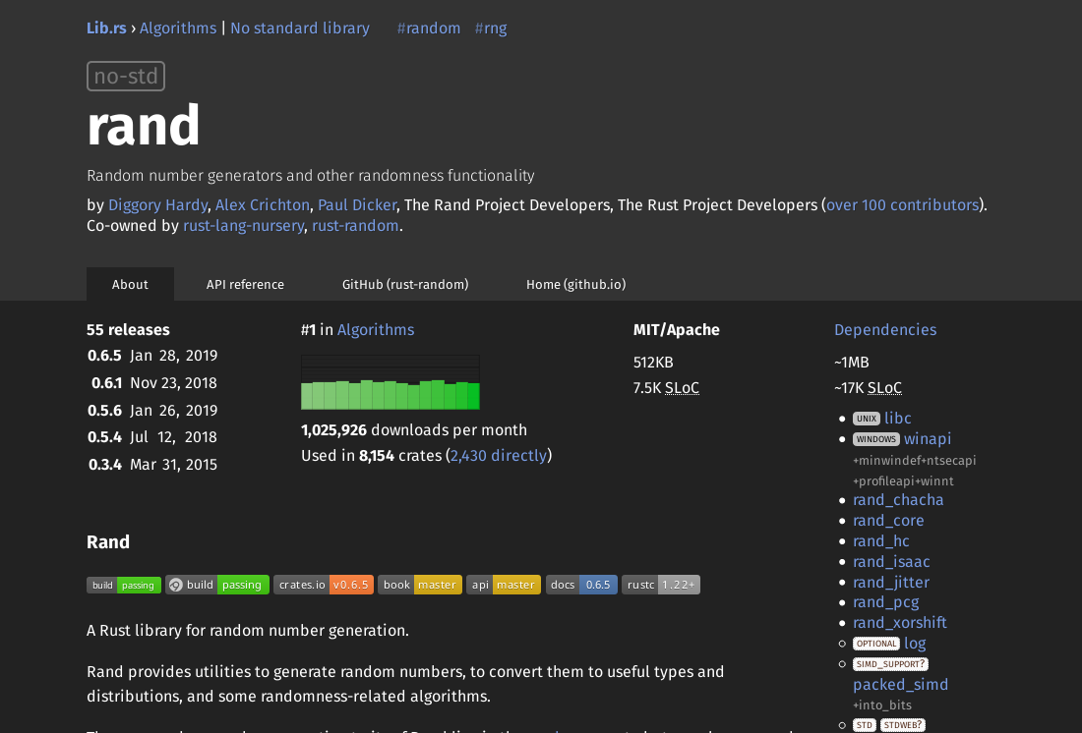Viewport: 1082px width, 733px height.
Task: Click the 0.3.4 release version
Action: click(x=105, y=465)
